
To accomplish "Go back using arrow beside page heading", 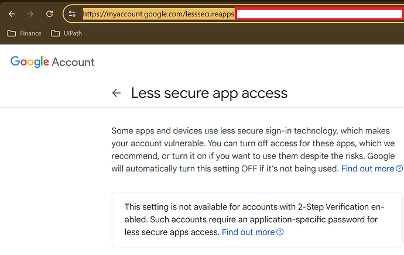I will point(117,93).
